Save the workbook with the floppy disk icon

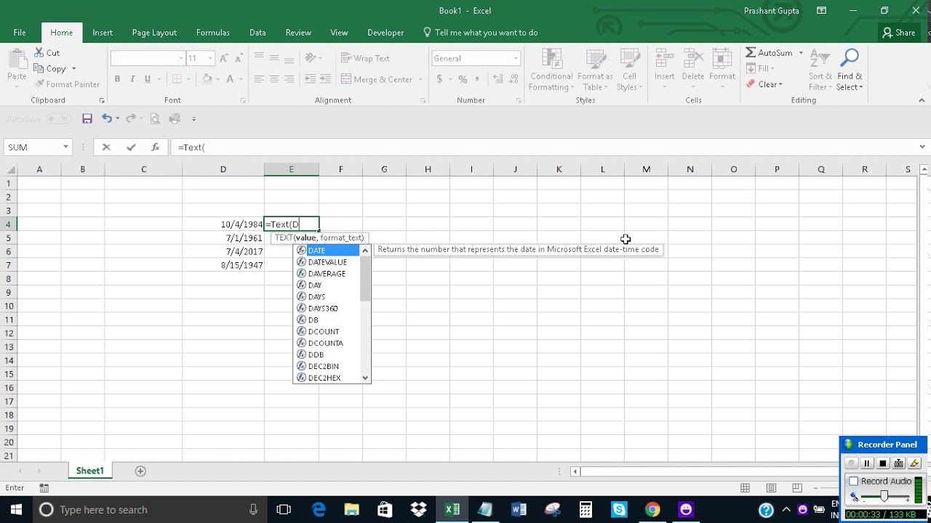[87, 118]
